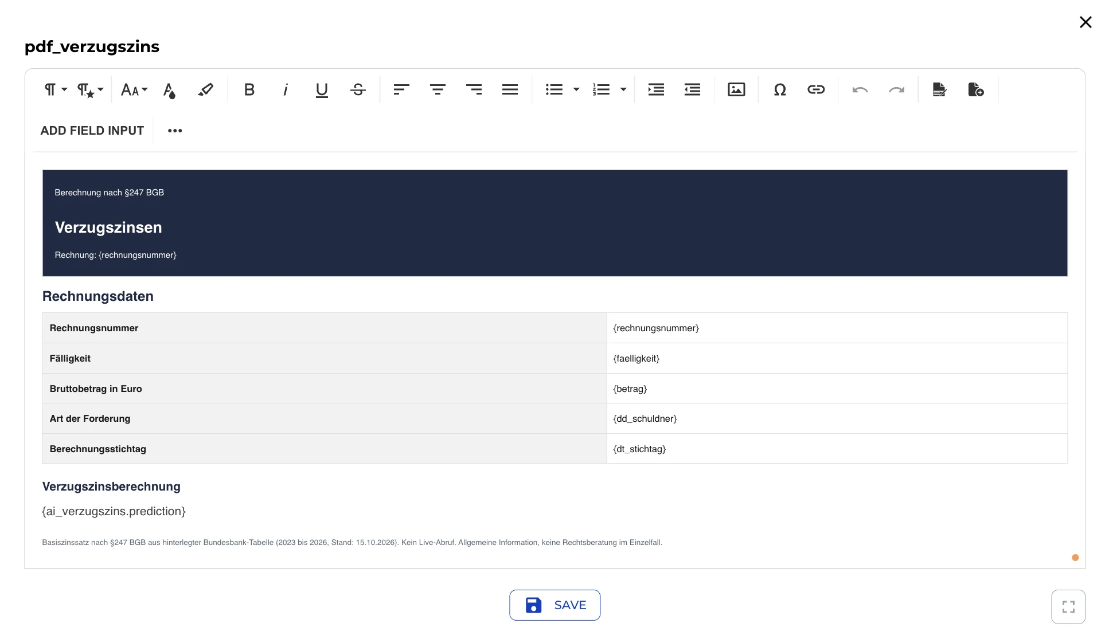Click the {ai_verzugszins.prediction} placeholder
This screenshot has height=643, width=1109.
coord(114,511)
